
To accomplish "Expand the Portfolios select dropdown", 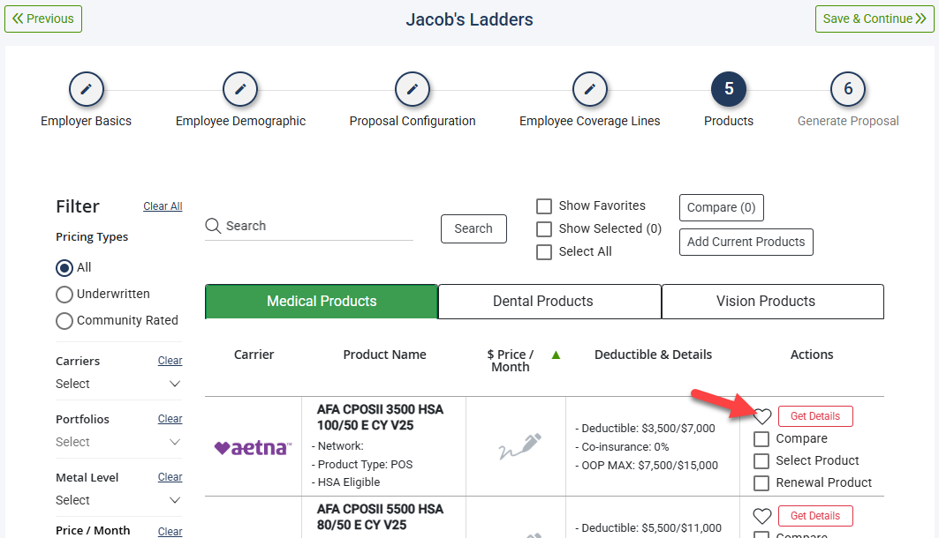I will (118, 443).
